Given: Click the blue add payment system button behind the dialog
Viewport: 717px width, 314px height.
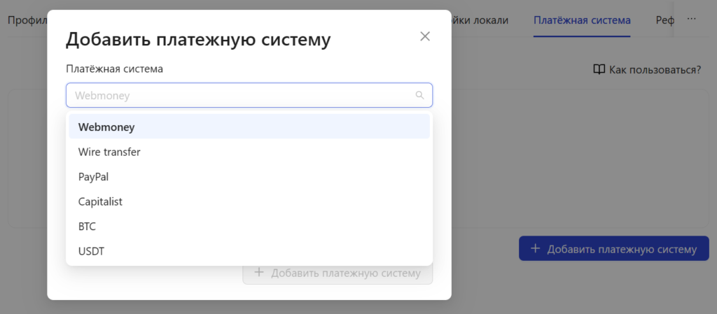Looking at the screenshot, I should (x=613, y=249).
